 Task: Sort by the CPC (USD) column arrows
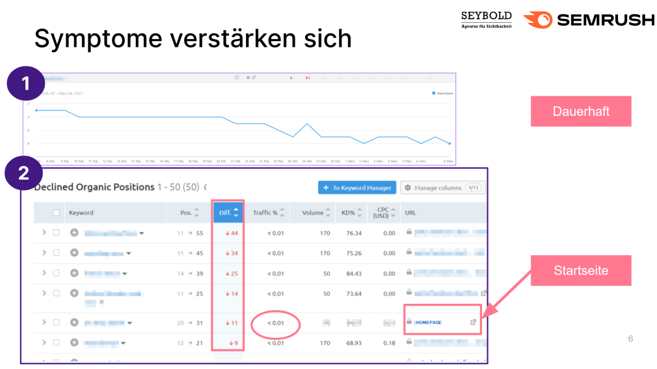point(393,213)
